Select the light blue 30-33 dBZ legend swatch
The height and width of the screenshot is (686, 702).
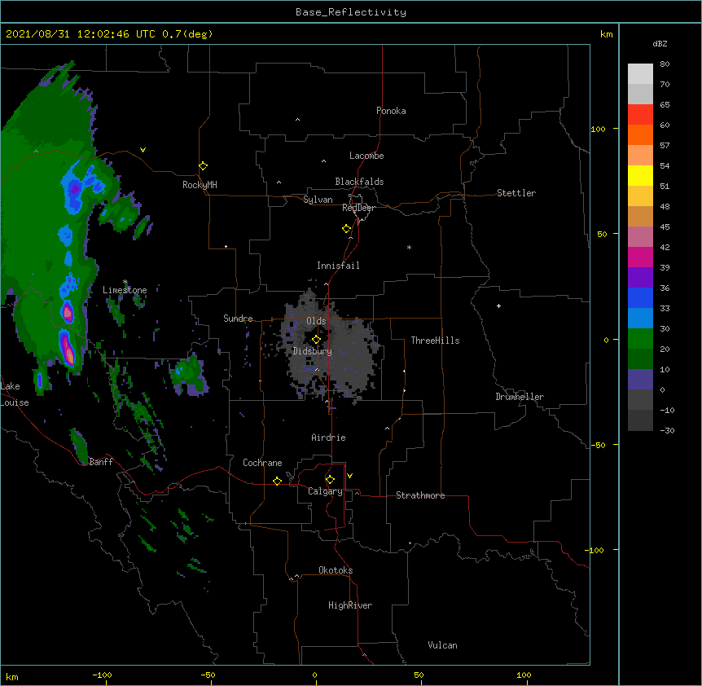click(640, 319)
